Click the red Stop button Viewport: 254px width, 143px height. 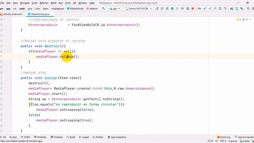point(192,8)
